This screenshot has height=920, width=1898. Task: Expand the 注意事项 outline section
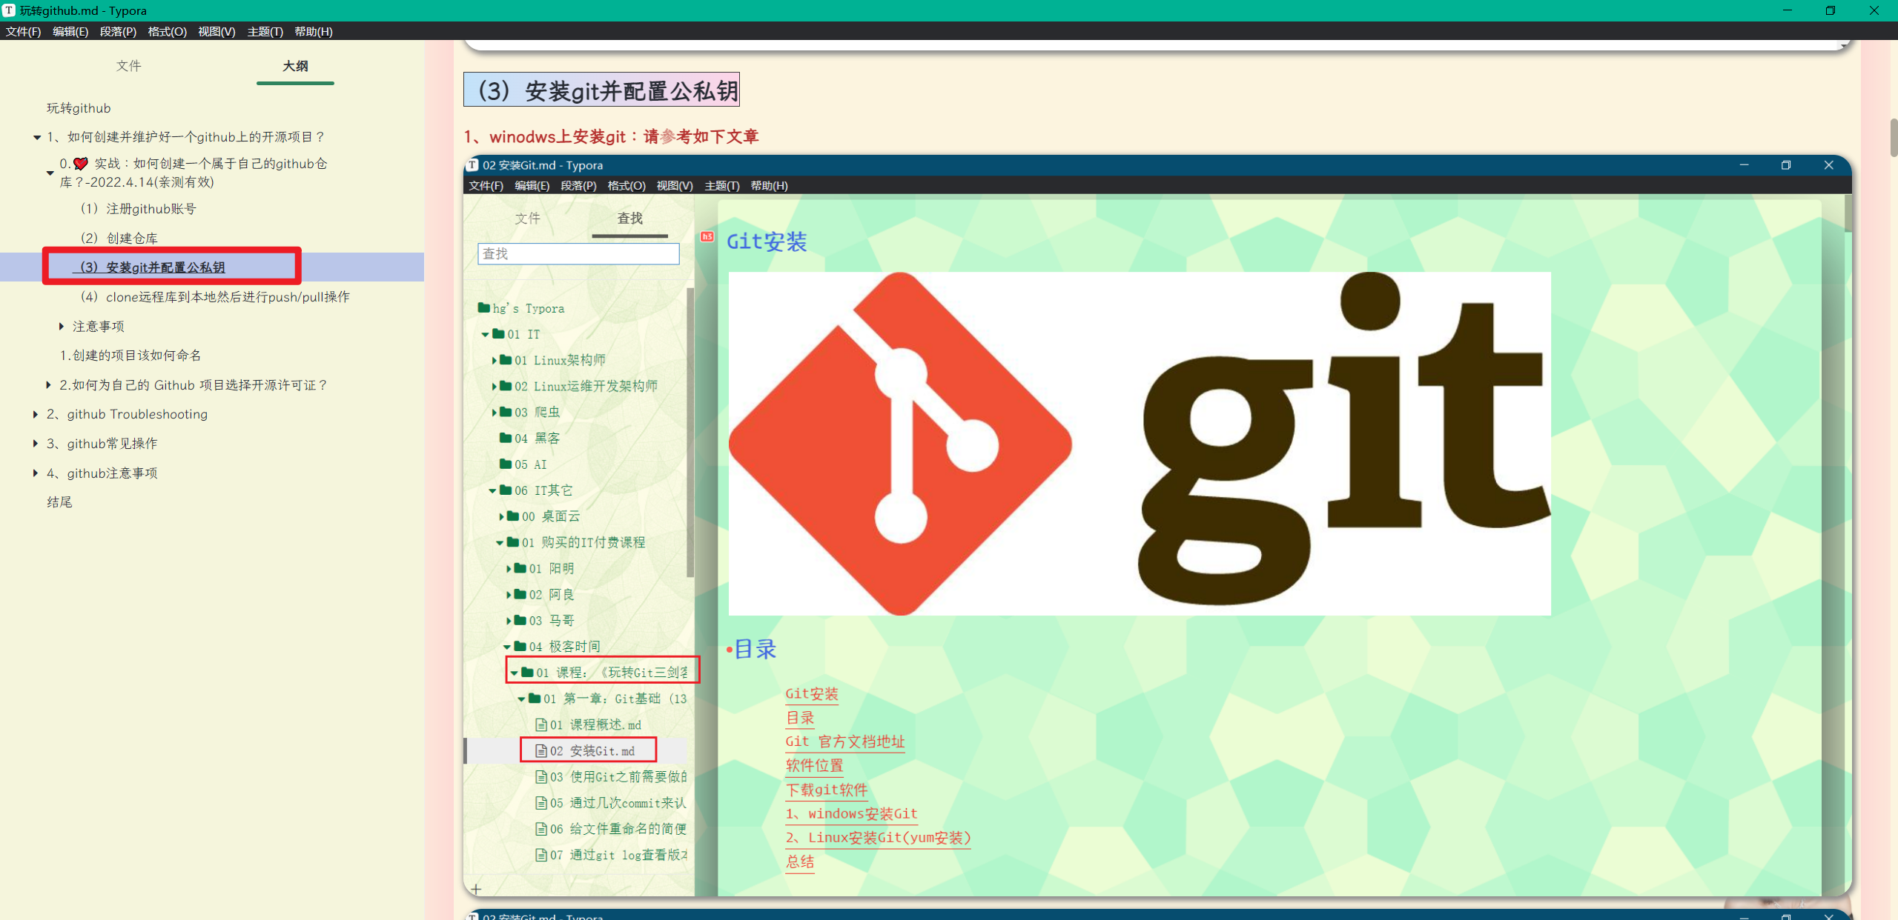62,326
